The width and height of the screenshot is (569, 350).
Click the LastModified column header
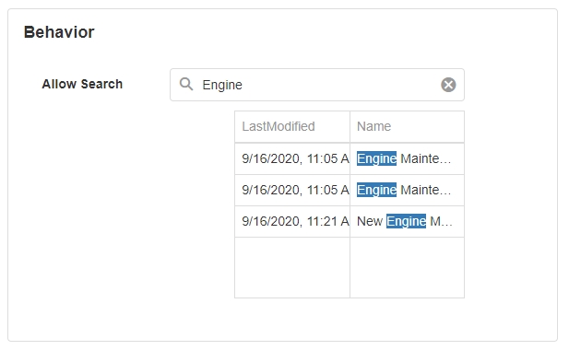click(292, 126)
